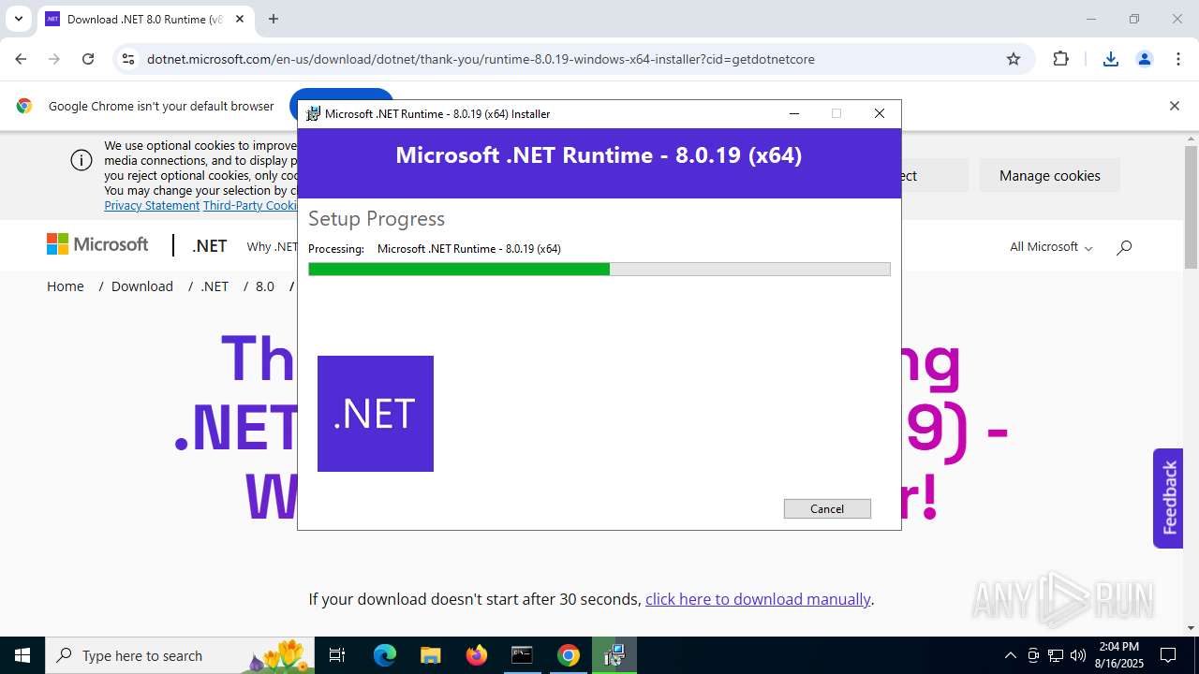Go to 8.0 breadcrumb
The image size is (1199, 674).
265,286
